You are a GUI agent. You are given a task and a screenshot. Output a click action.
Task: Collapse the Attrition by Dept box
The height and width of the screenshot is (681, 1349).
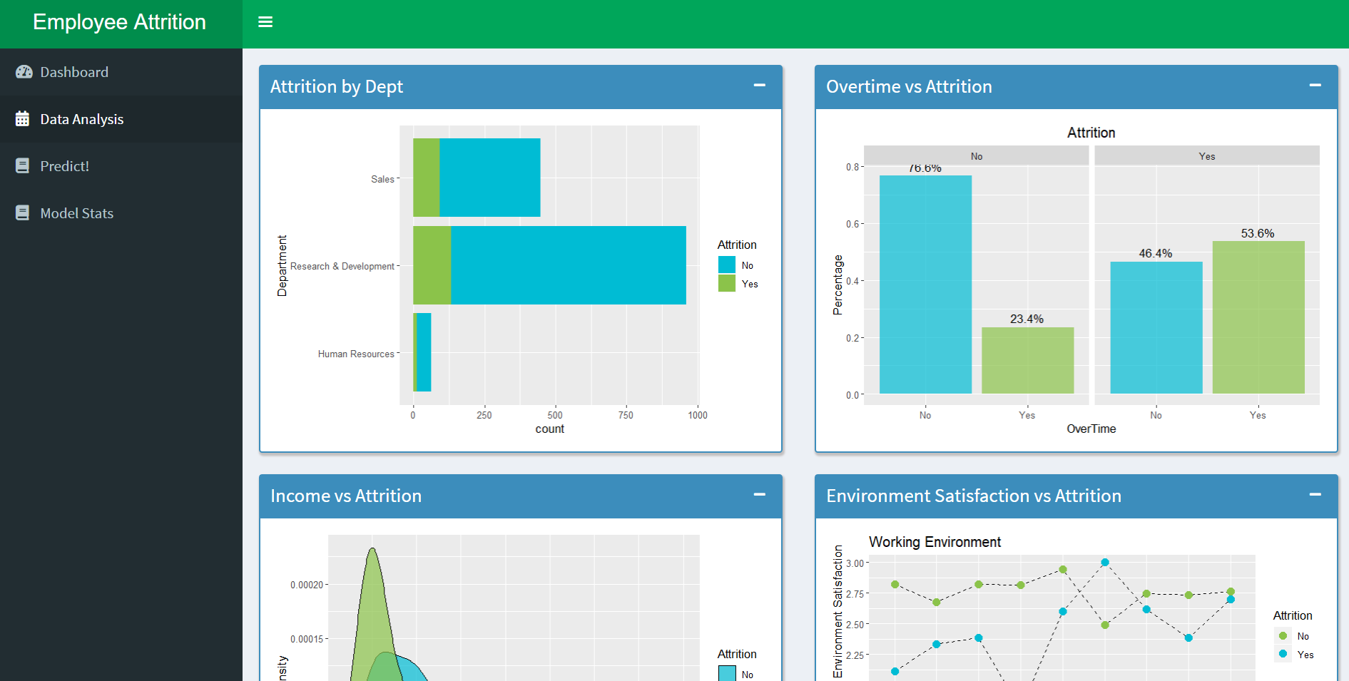click(x=760, y=86)
